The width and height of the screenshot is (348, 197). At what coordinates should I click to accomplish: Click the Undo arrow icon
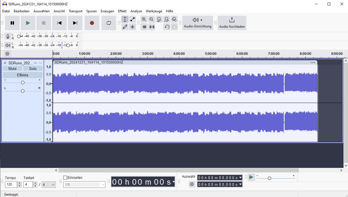tap(167, 27)
